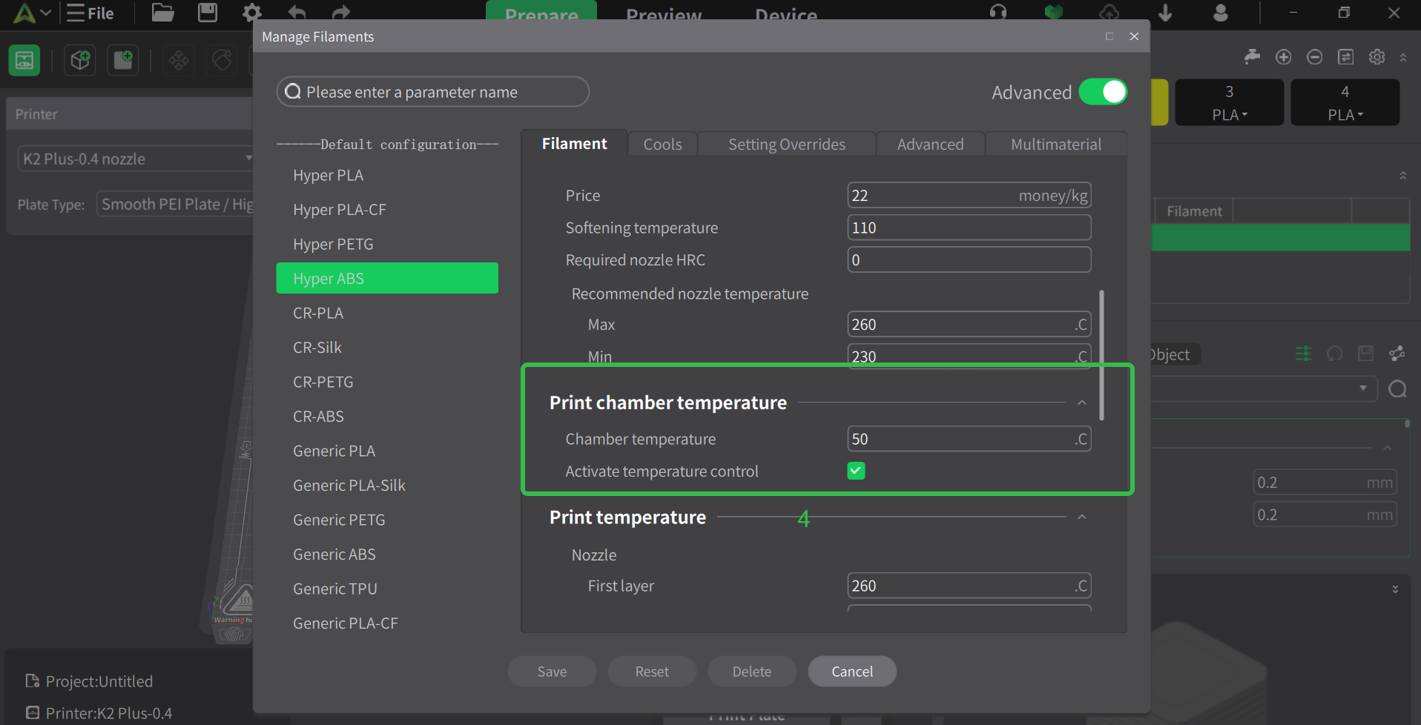Open a project file with folder icon

[x=162, y=13]
